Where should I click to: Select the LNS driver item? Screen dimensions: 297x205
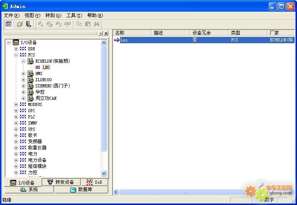tap(46, 67)
